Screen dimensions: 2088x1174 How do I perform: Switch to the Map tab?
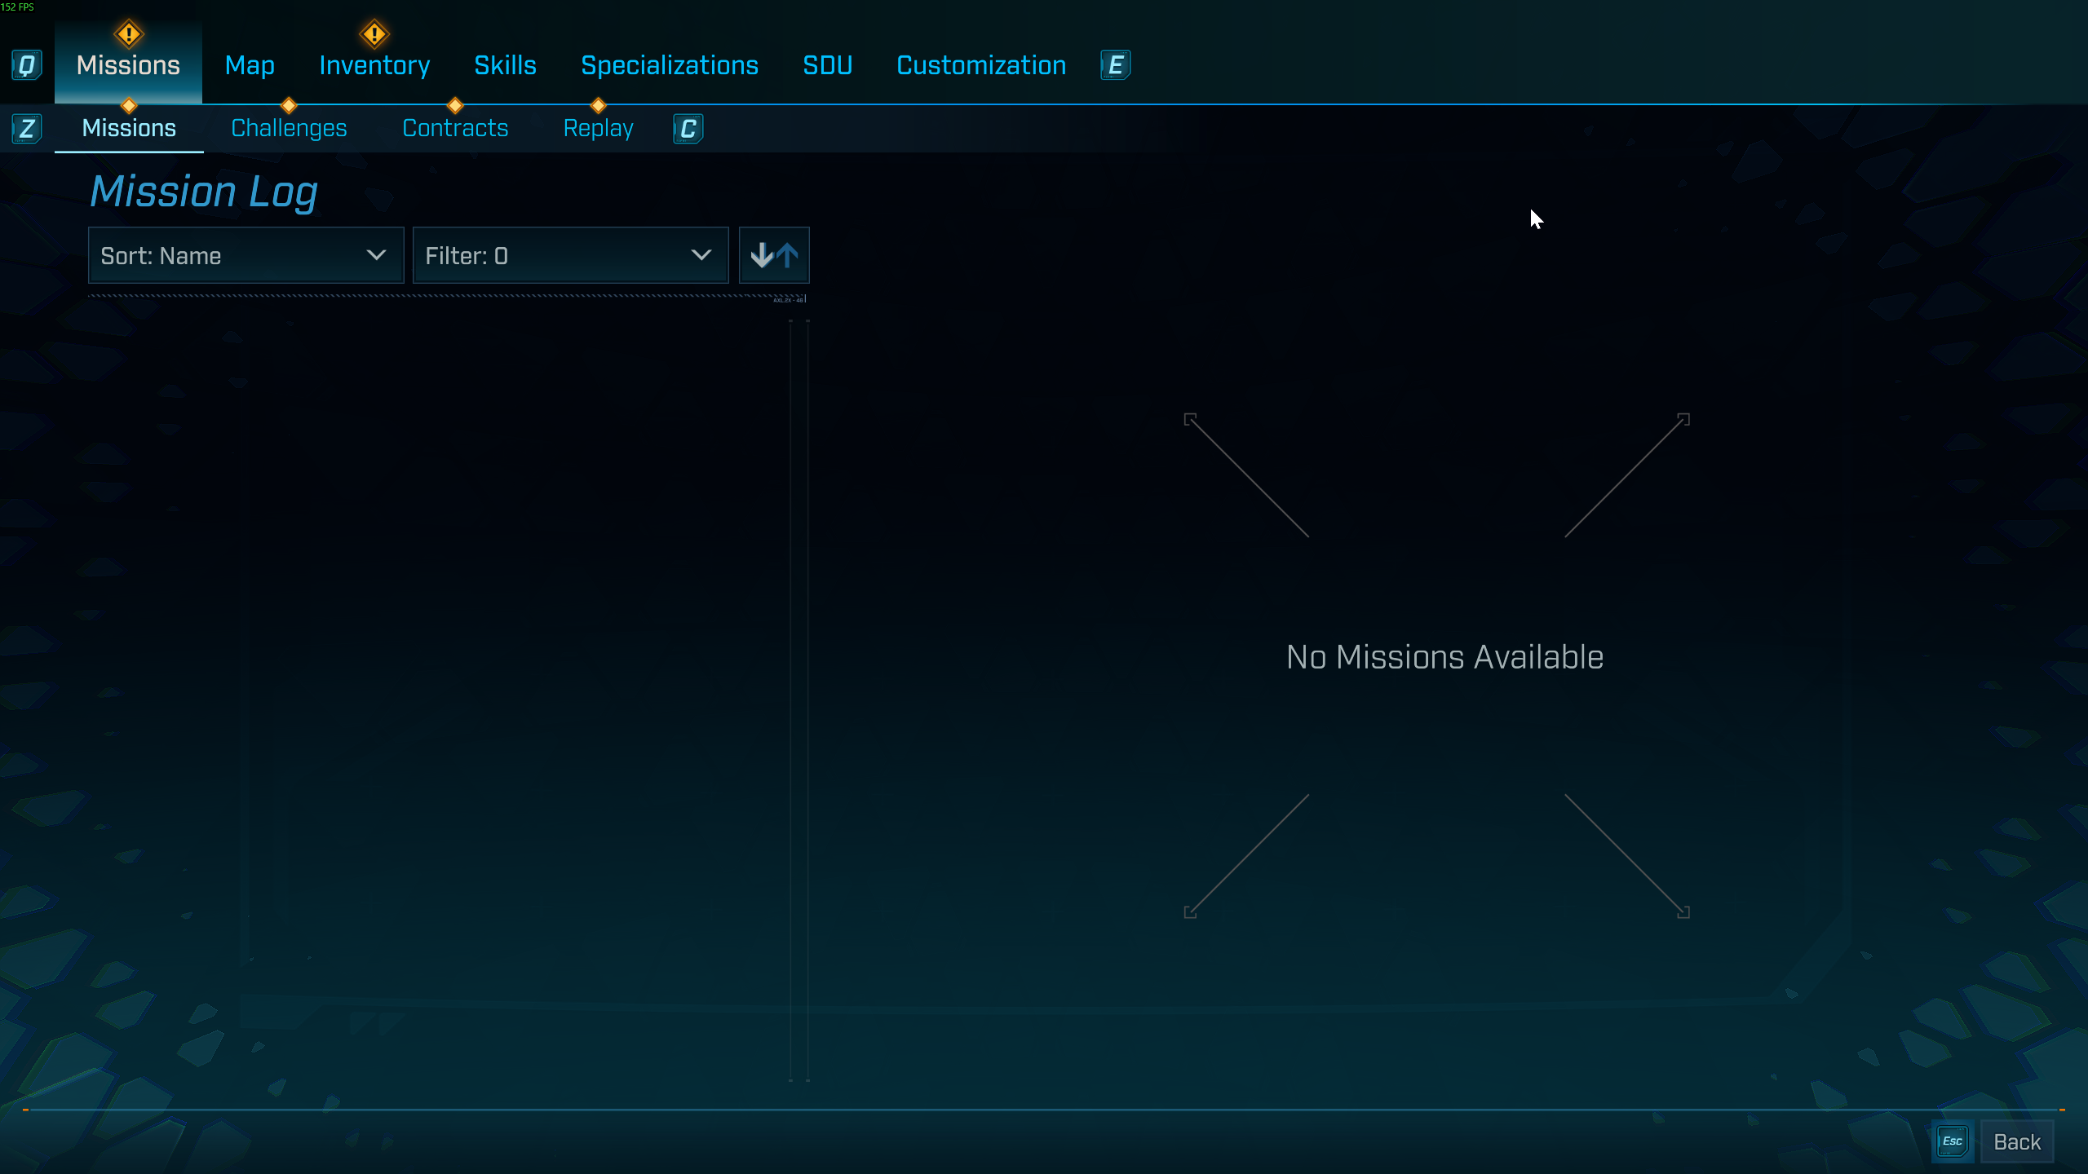(250, 65)
